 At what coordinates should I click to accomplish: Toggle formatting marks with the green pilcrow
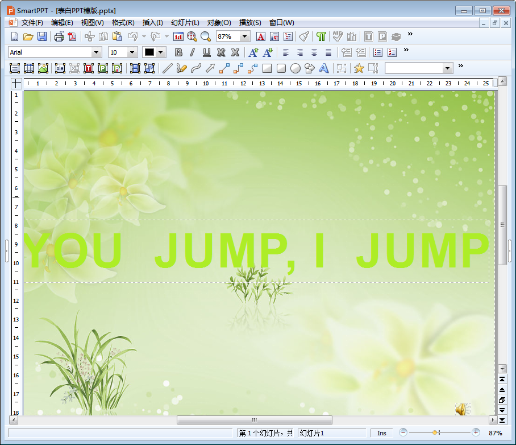point(321,36)
